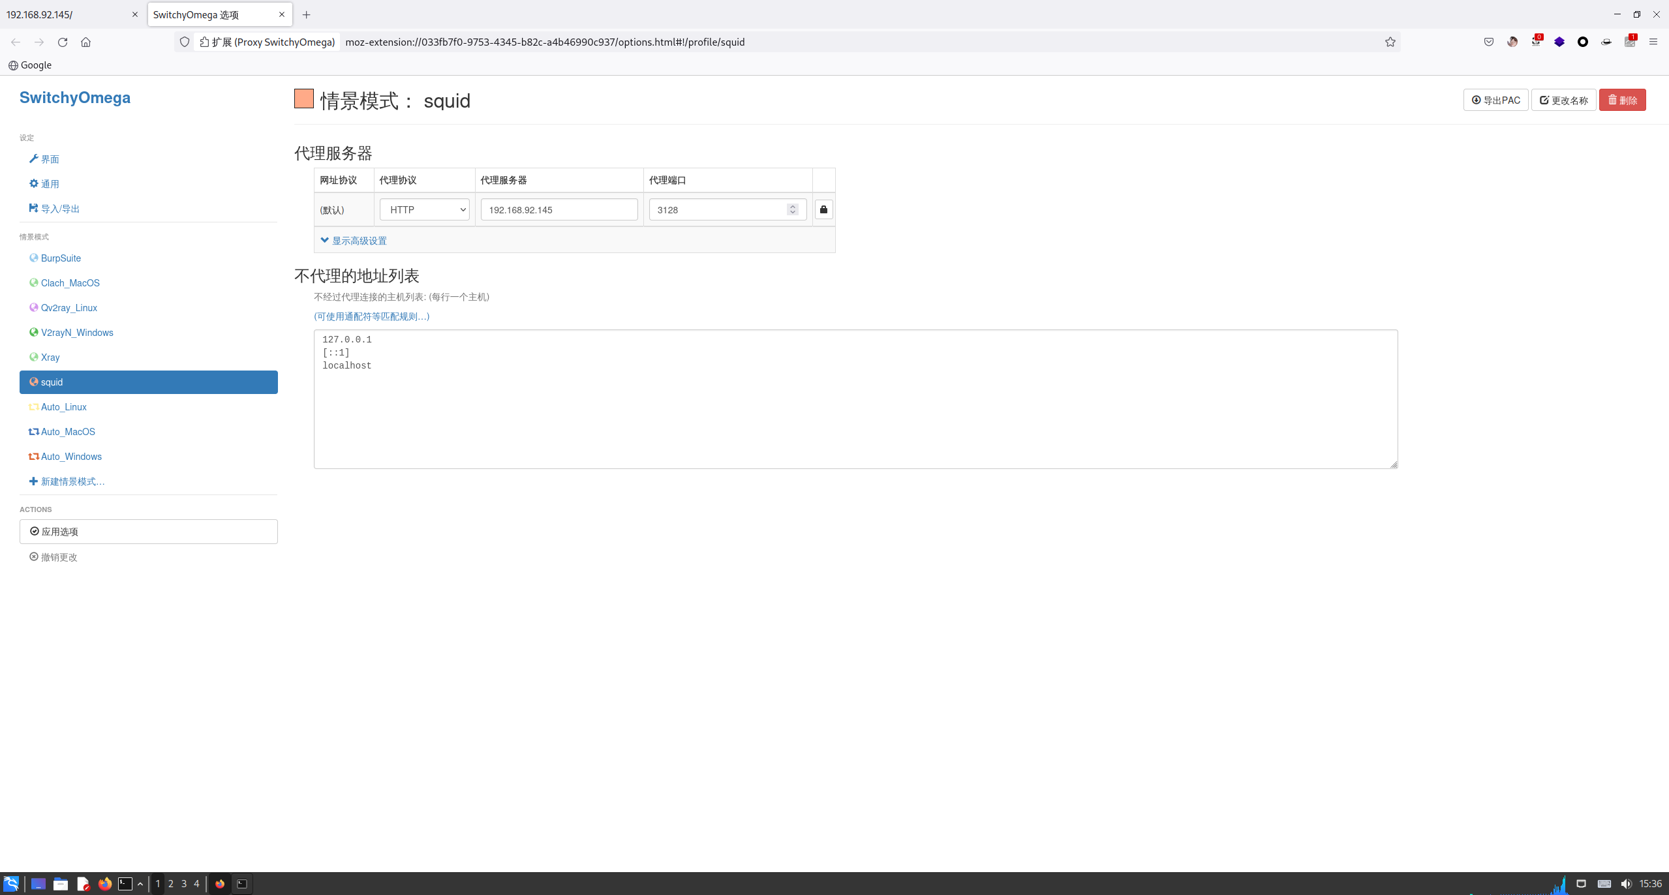Screen dimensions: 1669x895
Task: Open the Kali applications menu
Action: tap(11, 884)
